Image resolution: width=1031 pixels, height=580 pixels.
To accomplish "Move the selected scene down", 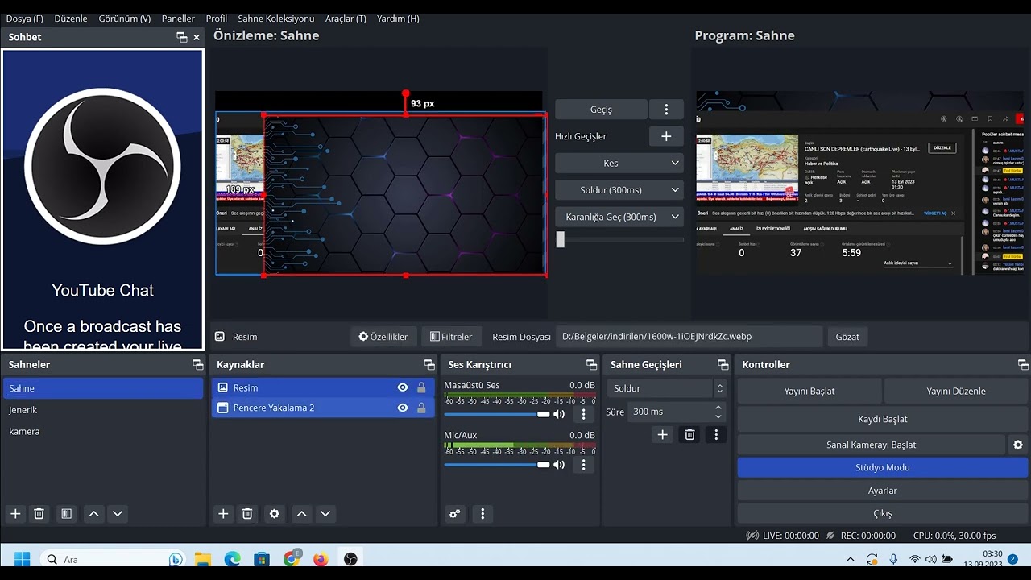I will [118, 514].
